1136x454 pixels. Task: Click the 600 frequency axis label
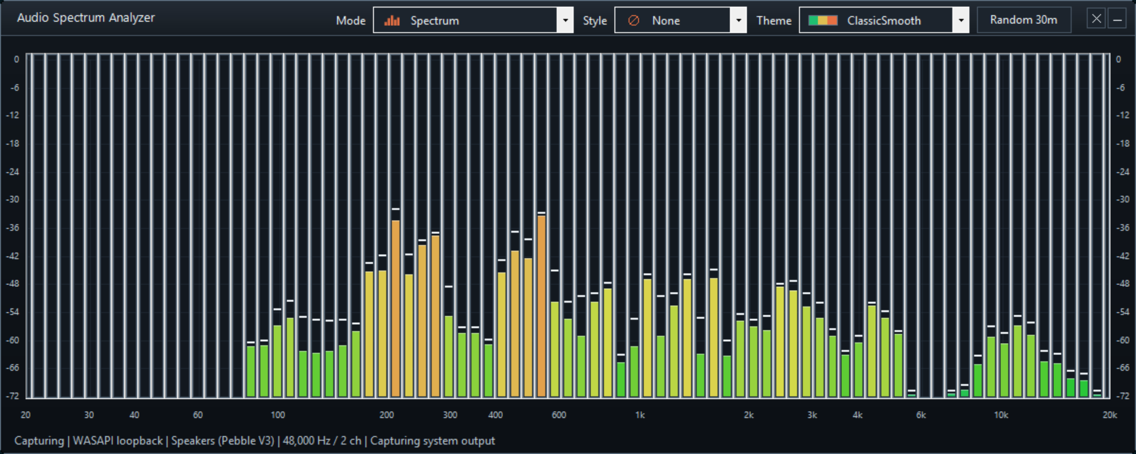[559, 415]
